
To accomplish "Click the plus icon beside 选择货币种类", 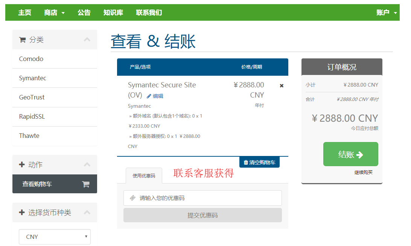I will coord(22,212).
